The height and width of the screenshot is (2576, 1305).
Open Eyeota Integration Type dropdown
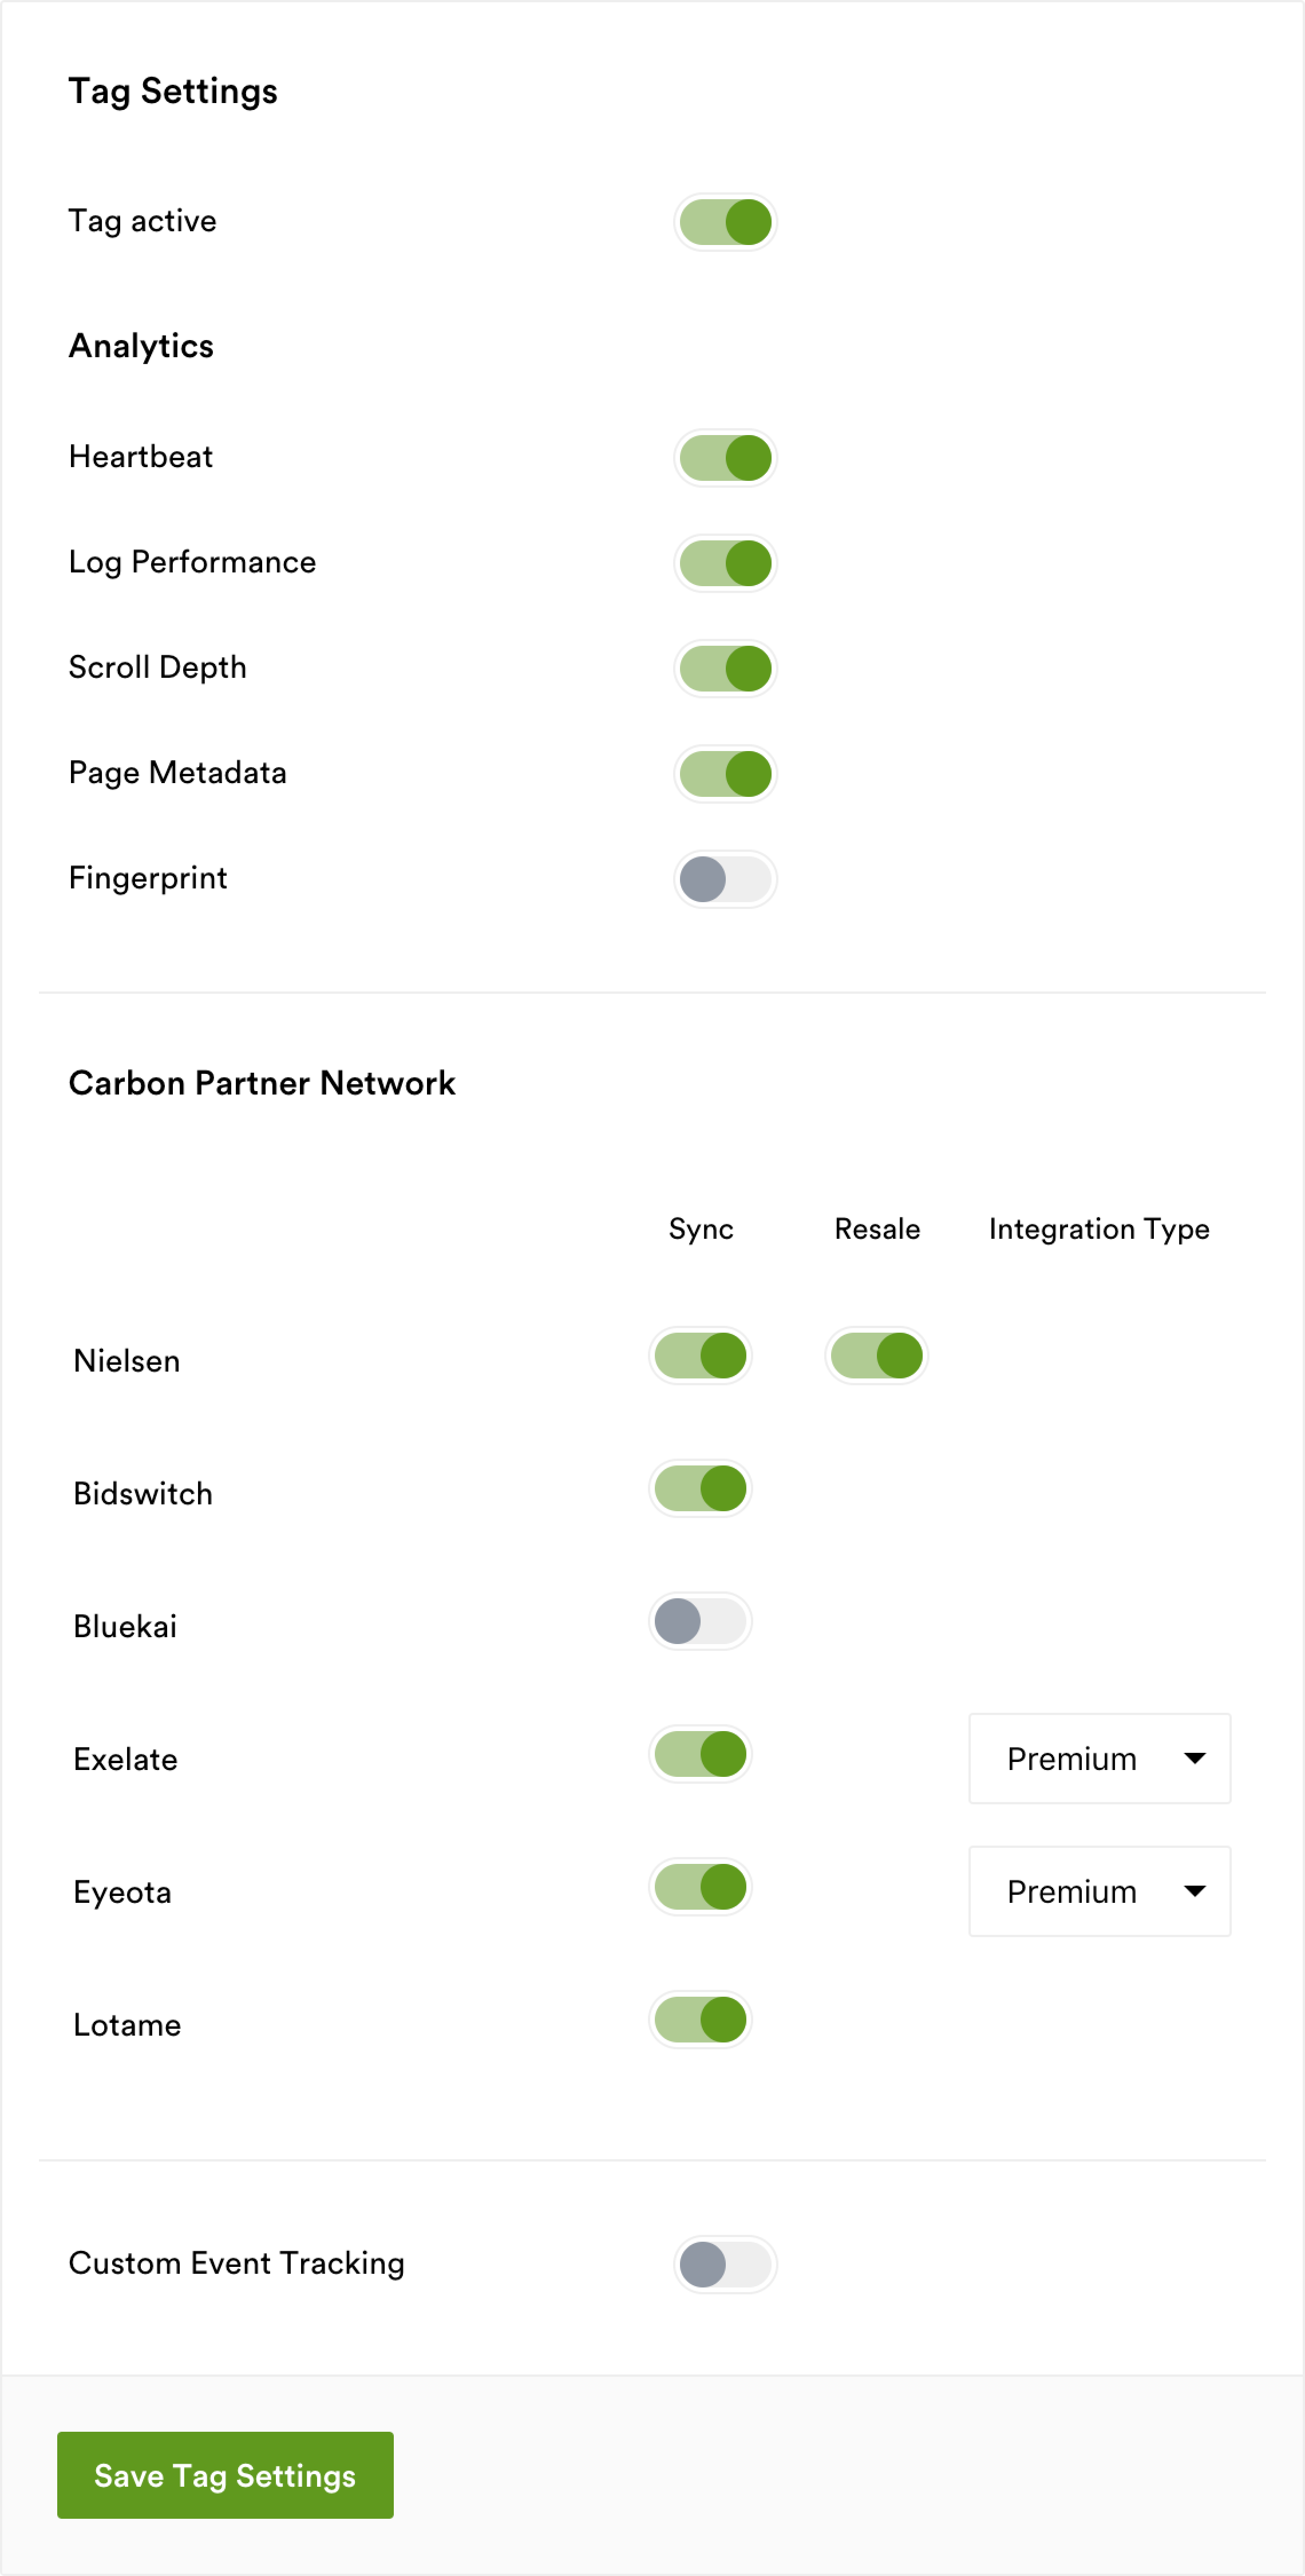[1099, 1891]
